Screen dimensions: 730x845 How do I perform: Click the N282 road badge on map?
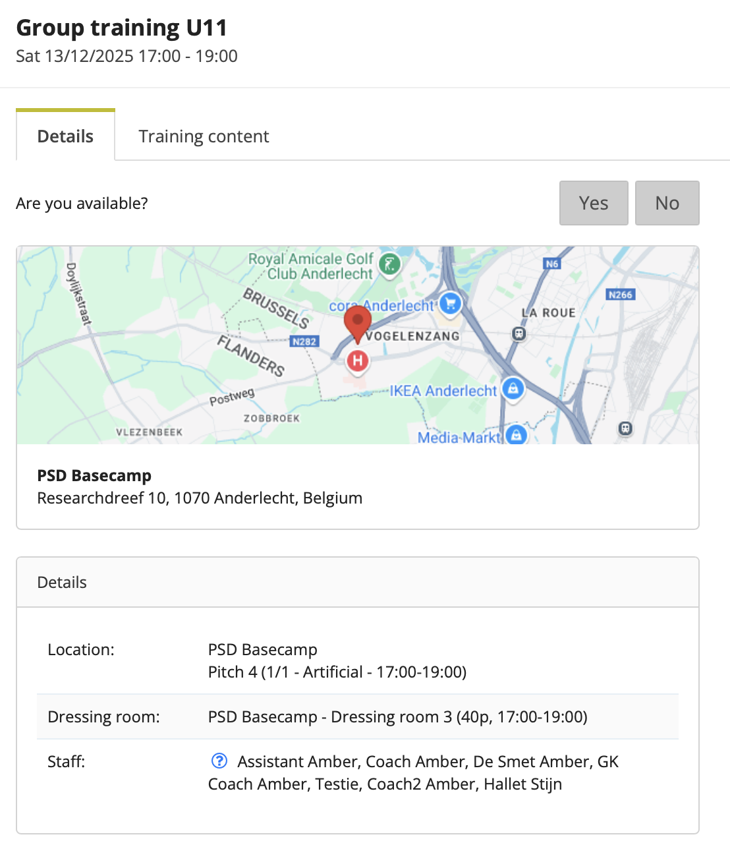304,341
